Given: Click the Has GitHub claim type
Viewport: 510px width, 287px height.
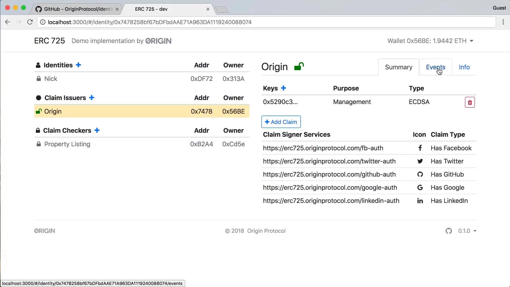Looking at the screenshot, I should pyautogui.click(x=447, y=174).
